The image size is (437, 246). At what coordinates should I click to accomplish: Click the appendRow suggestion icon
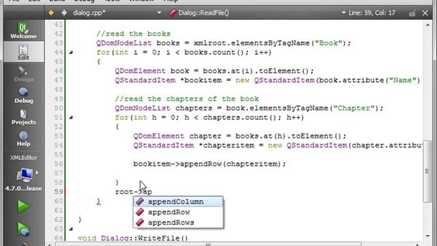click(140, 213)
